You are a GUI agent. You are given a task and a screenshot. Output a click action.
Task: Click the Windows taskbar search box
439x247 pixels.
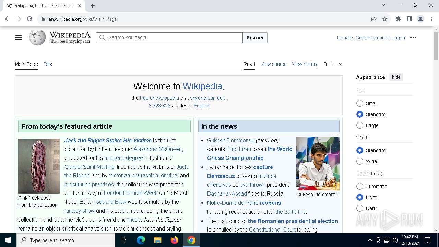pos(66,240)
